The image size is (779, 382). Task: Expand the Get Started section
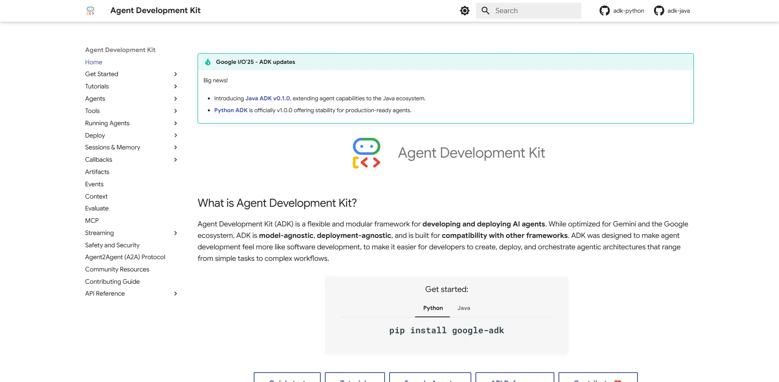coord(176,74)
